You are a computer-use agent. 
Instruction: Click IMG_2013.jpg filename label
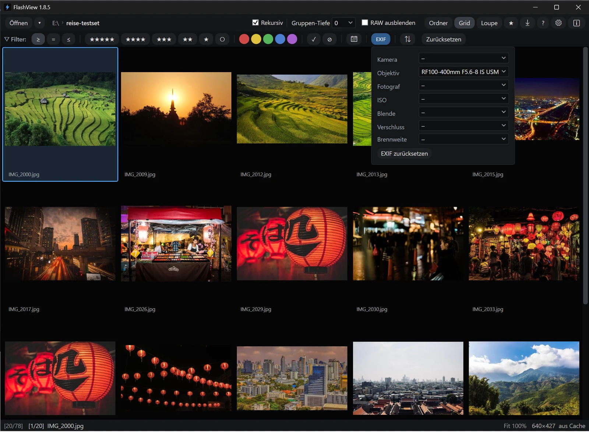pyautogui.click(x=372, y=174)
